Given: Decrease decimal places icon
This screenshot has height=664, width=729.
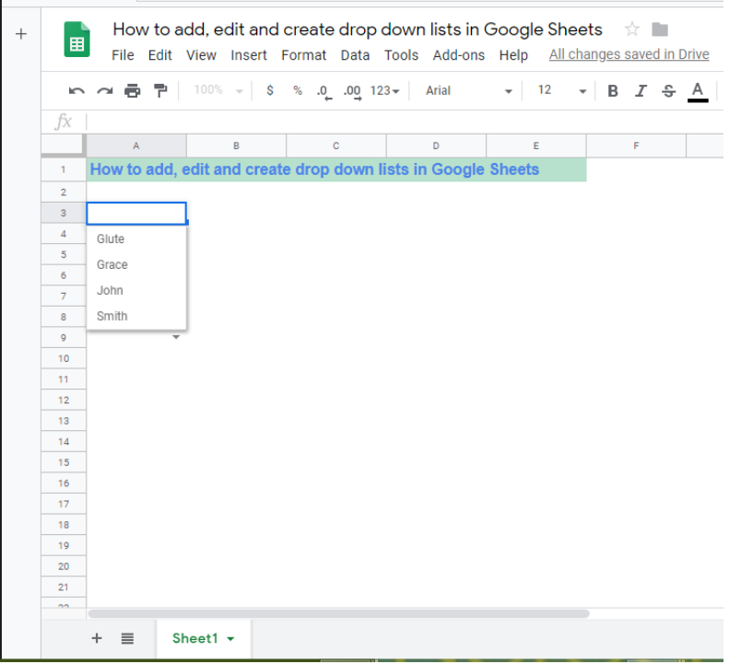Looking at the screenshot, I should pos(324,91).
